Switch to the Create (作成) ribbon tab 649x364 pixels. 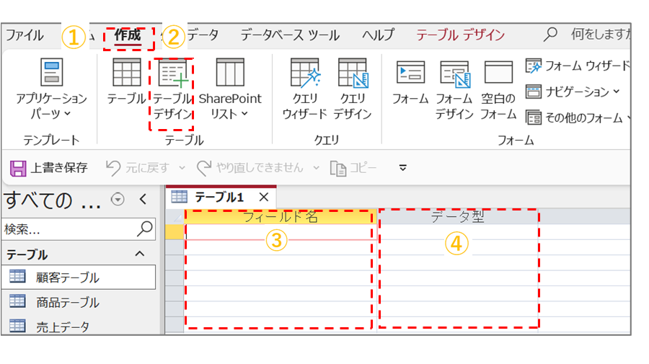[x=128, y=35]
